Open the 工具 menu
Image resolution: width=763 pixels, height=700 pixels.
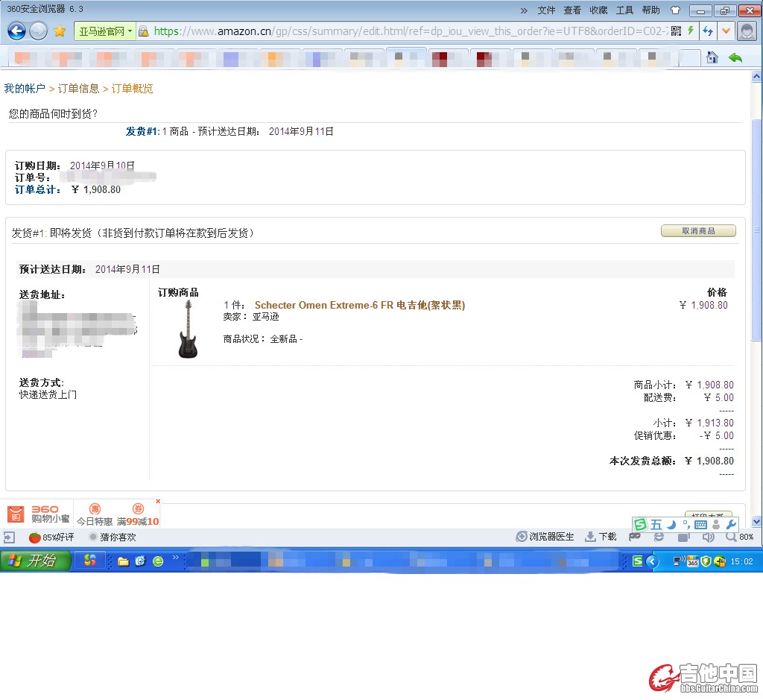(625, 10)
